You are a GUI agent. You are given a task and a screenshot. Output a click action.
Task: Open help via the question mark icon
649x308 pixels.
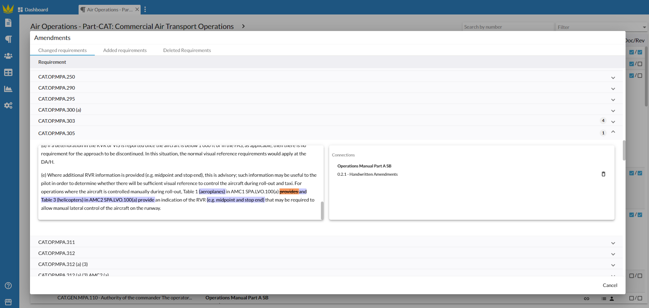point(8,286)
